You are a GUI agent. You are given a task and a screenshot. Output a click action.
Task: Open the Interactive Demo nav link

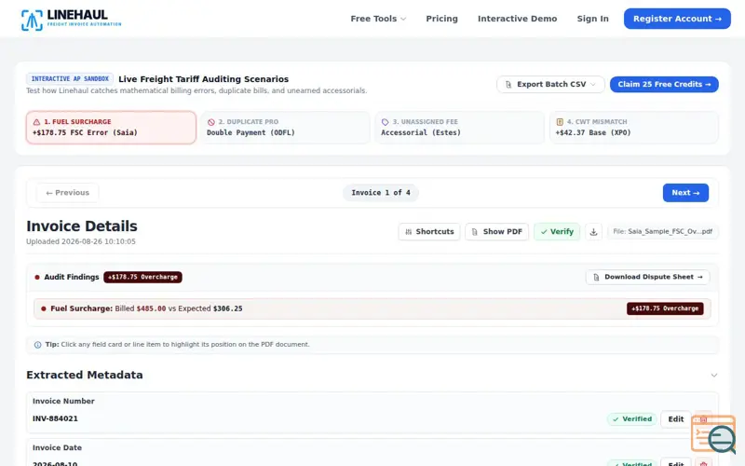(x=517, y=19)
